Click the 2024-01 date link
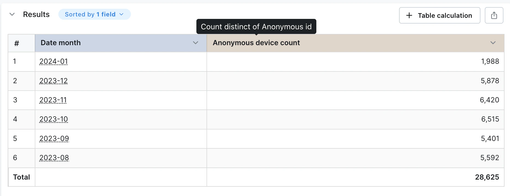The width and height of the screenshot is (510, 196). pyautogui.click(x=54, y=61)
